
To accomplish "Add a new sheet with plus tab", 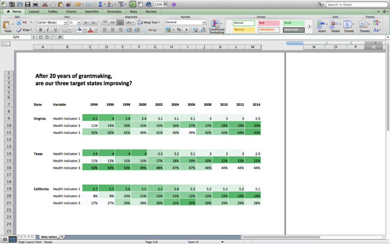I will coord(62,237).
